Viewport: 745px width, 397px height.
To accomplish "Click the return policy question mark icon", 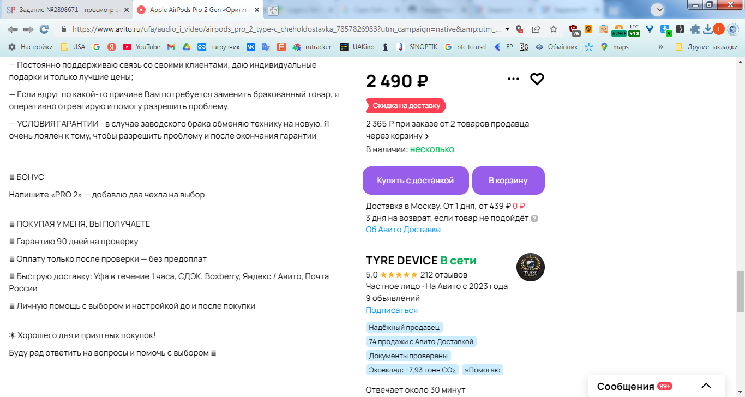I will pyautogui.click(x=534, y=219).
